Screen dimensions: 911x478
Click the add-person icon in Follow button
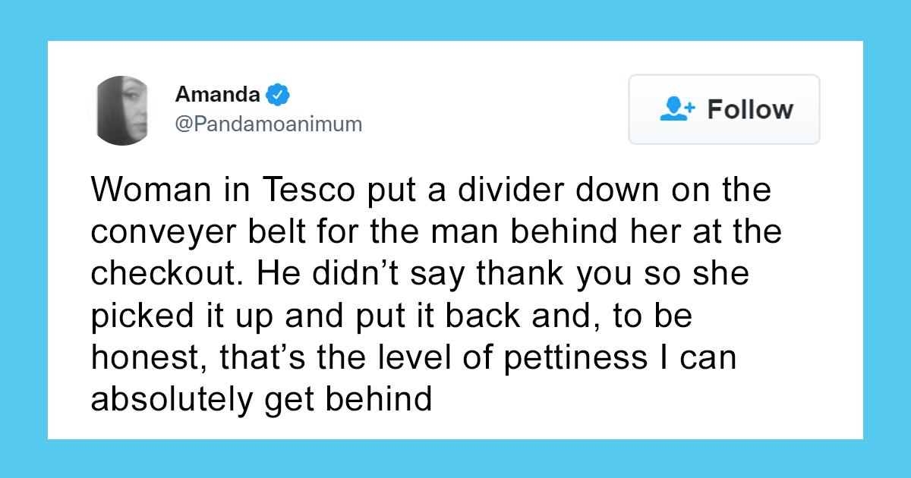click(677, 109)
